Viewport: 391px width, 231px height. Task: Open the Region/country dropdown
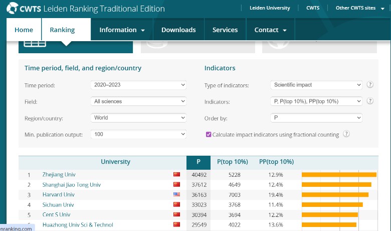[x=139, y=118]
